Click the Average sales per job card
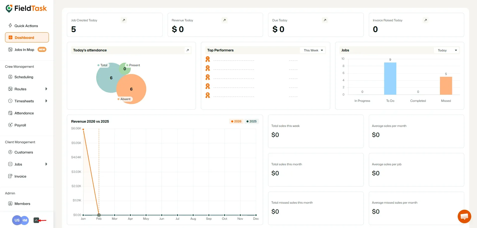The height and width of the screenshot is (228, 477). pos(416,170)
